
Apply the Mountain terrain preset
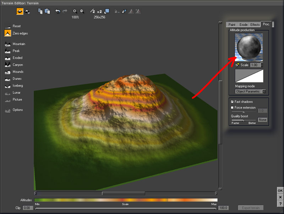click(x=8, y=44)
